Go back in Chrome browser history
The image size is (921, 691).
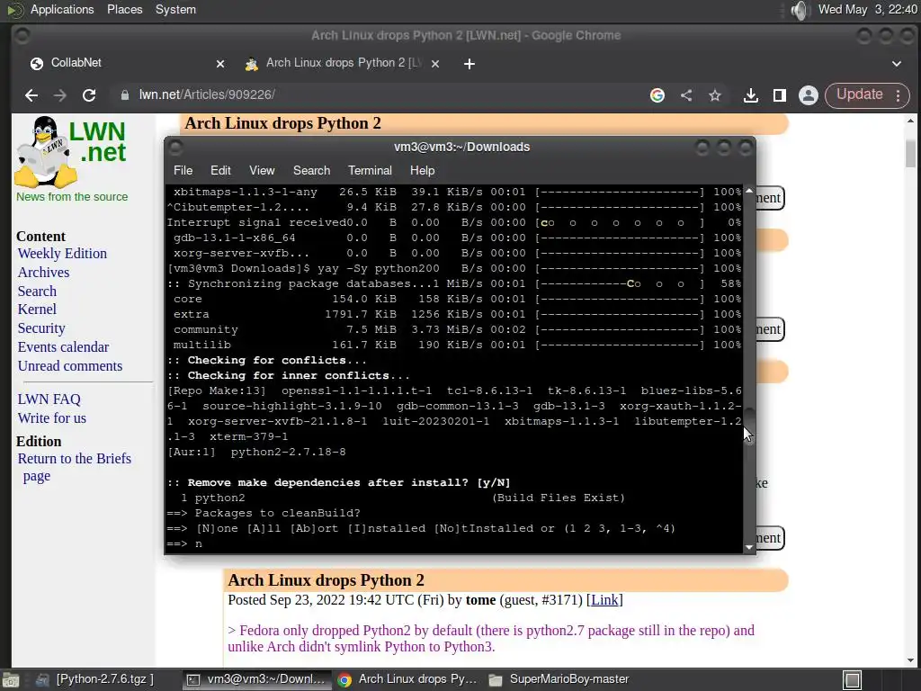pyautogui.click(x=31, y=95)
